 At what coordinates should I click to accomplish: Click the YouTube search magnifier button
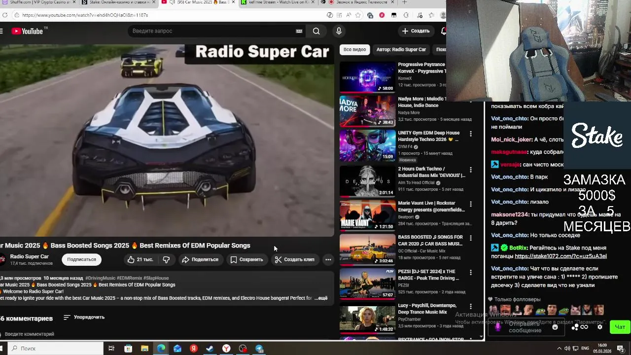pyautogui.click(x=316, y=31)
